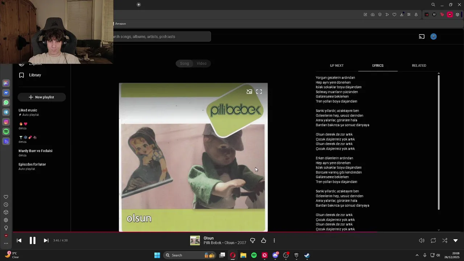
Task: Open the taskbar clock showing 20:08
Action: click(452, 255)
